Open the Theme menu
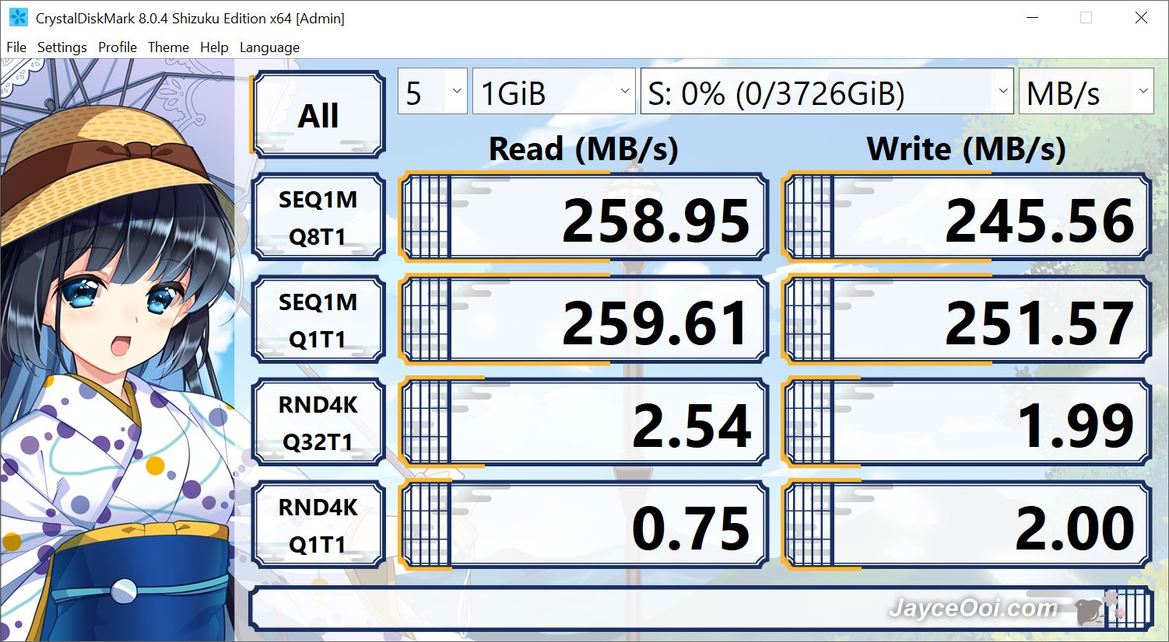1169x642 pixels. tap(168, 47)
